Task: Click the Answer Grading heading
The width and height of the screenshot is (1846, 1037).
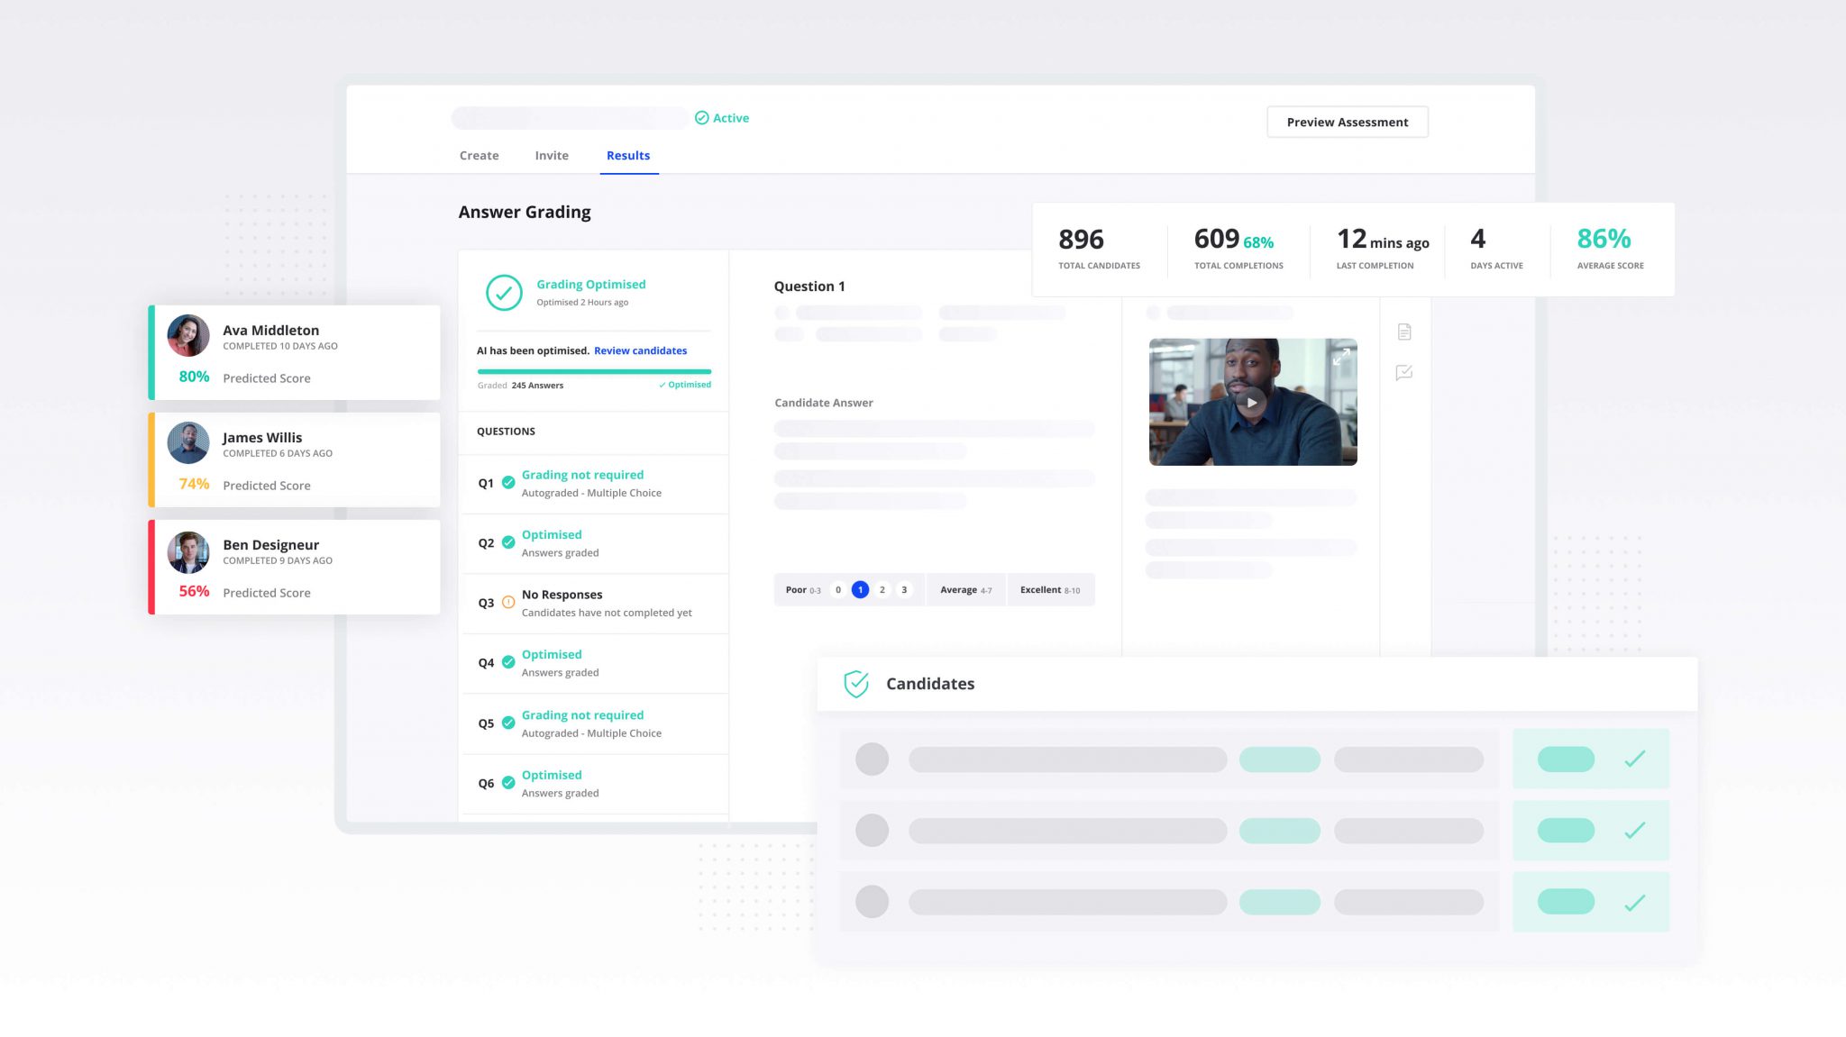Action: pos(525,212)
